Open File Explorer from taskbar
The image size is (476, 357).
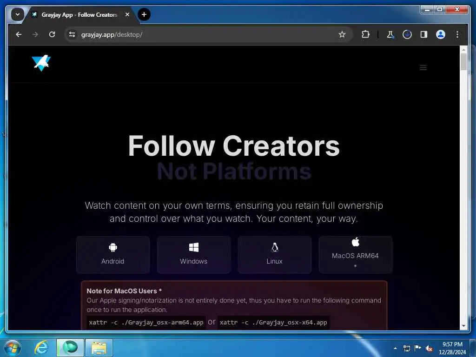point(99,348)
